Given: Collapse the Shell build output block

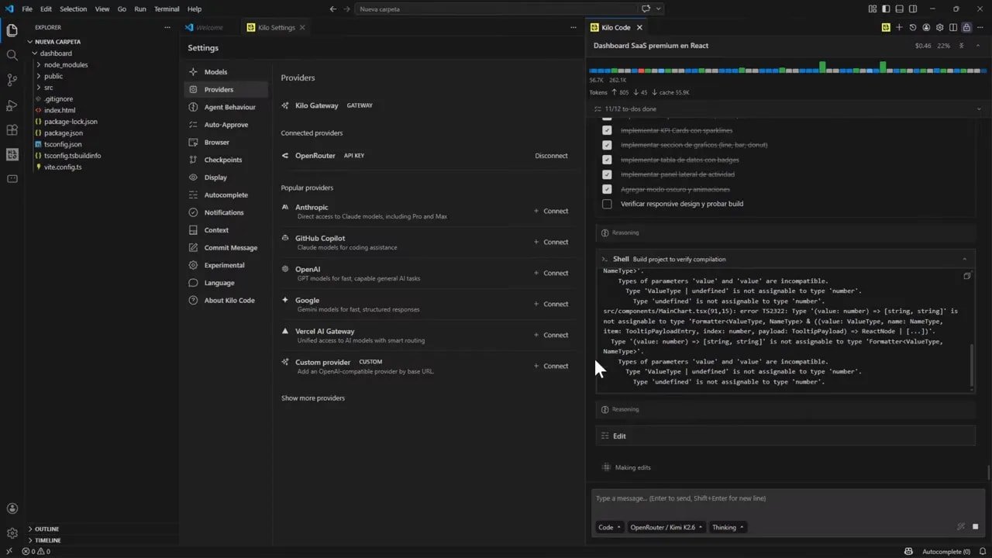Looking at the screenshot, I should pyautogui.click(x=964, y=259).
